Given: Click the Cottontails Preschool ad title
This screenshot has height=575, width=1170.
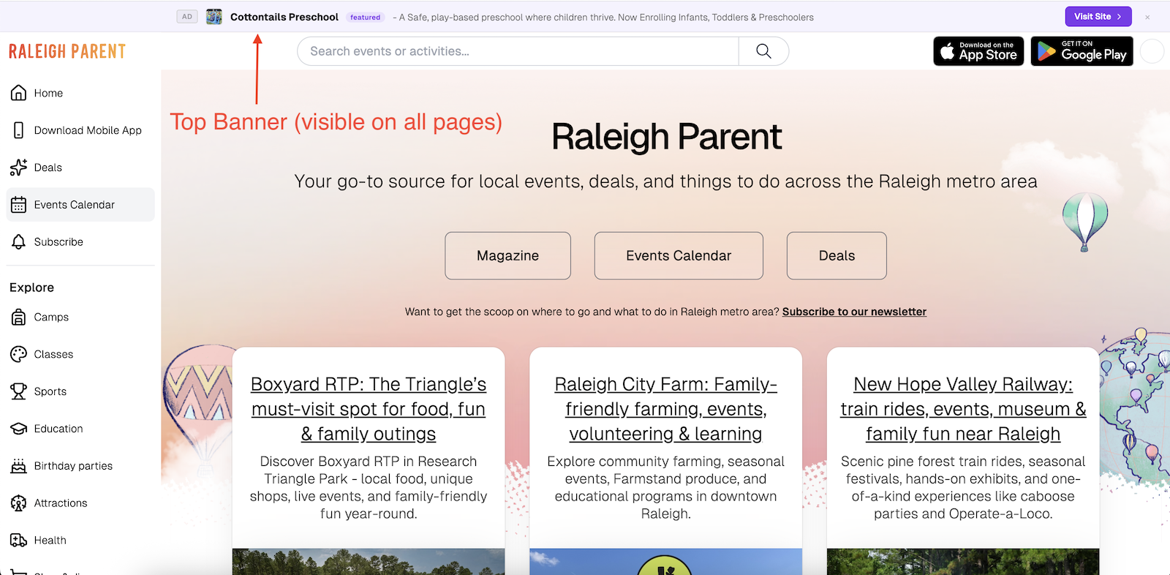Looking at the screenshot, I should (x=284, y=17).
